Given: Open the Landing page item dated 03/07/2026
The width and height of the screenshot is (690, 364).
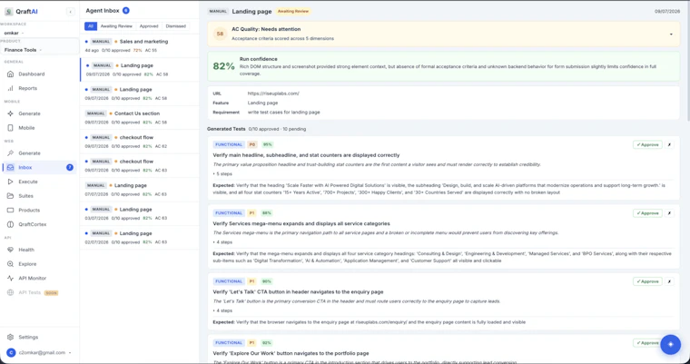Looking at the screenshot, I should pyautogui.click(x=140, y=213).
